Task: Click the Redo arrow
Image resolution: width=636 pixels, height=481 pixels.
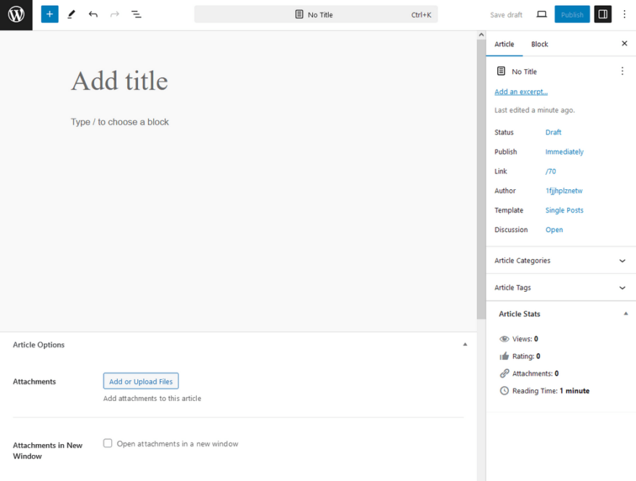Action: point(114,14)
